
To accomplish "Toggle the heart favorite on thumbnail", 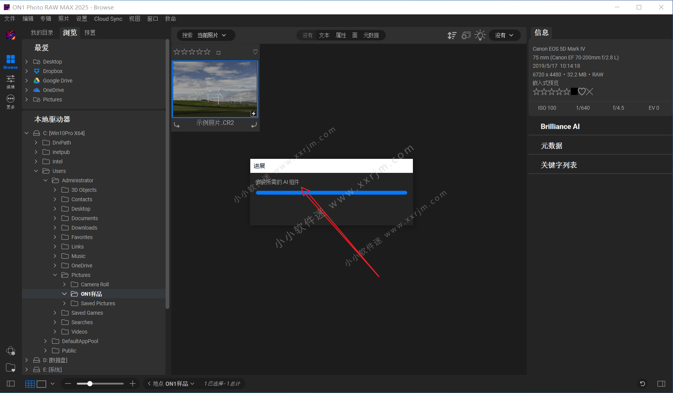I will pyautogui.click(x=255, y=52).
